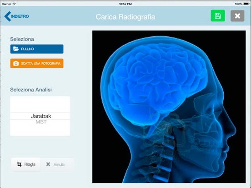Viewport: 251px width, 188px height.
Task: Open the camera roll with RULLINO
Action: pyautogui.click(x=37, y=49)
